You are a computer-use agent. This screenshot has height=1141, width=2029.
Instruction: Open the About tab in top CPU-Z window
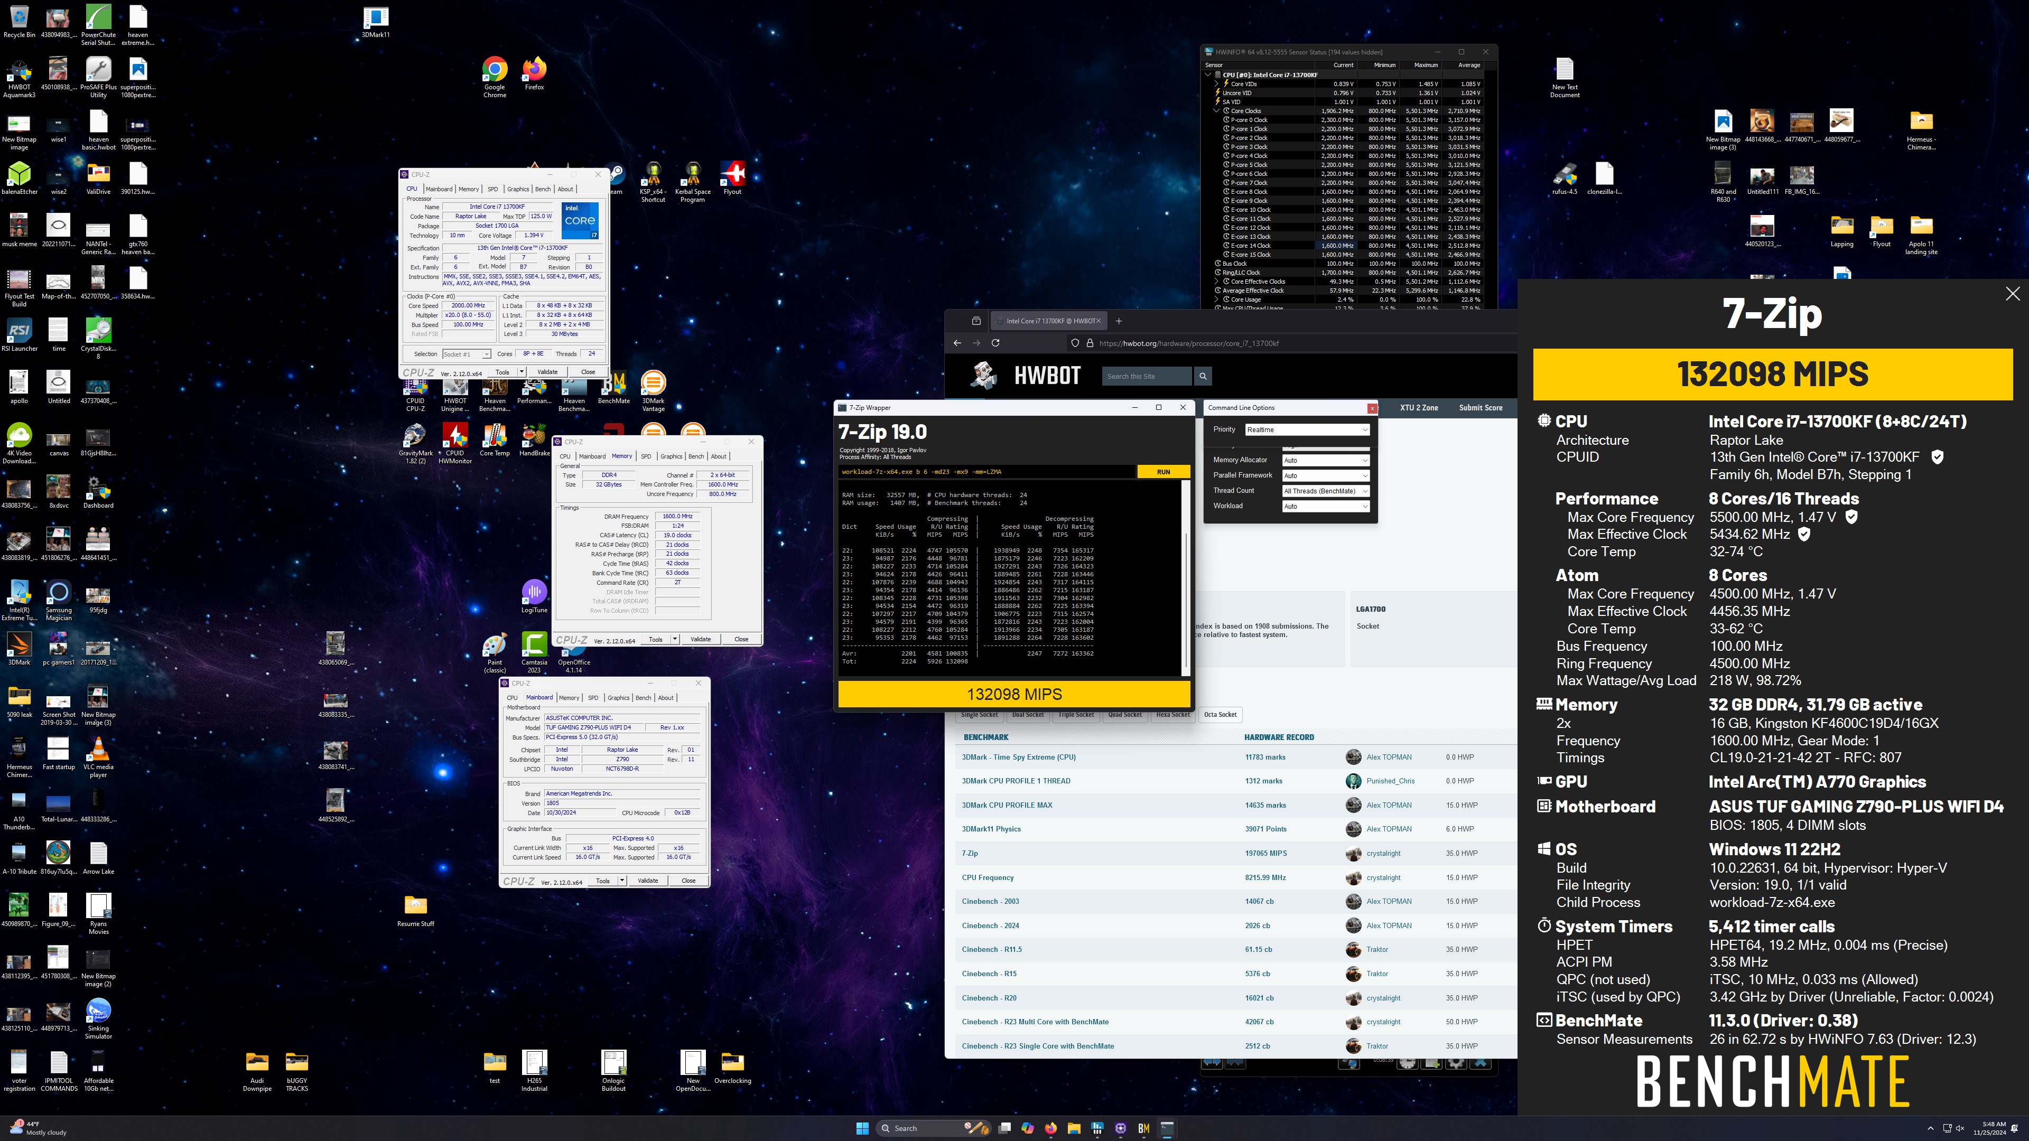pos(565,189)
